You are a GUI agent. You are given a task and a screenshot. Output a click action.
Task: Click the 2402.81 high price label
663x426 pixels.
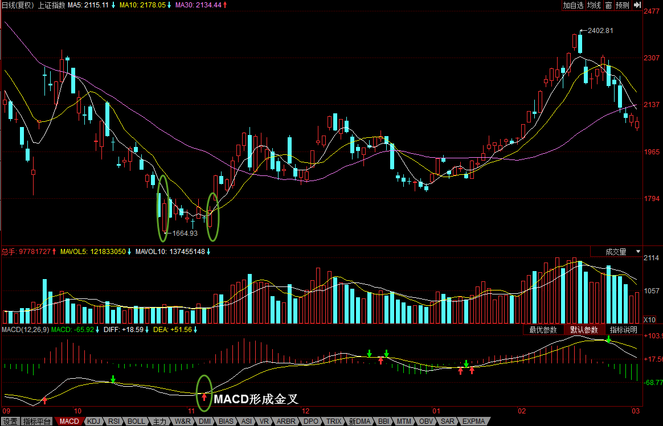(600, 30)
